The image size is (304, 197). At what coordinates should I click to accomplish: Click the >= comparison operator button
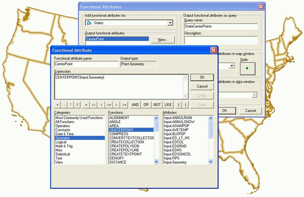pos(124,105)
